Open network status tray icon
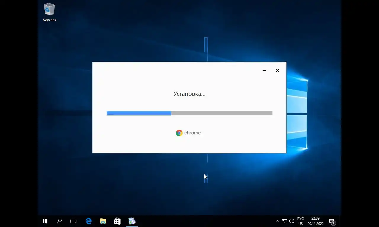The width and height of the screenshot is (379, 227). click(x=285, y=221)
